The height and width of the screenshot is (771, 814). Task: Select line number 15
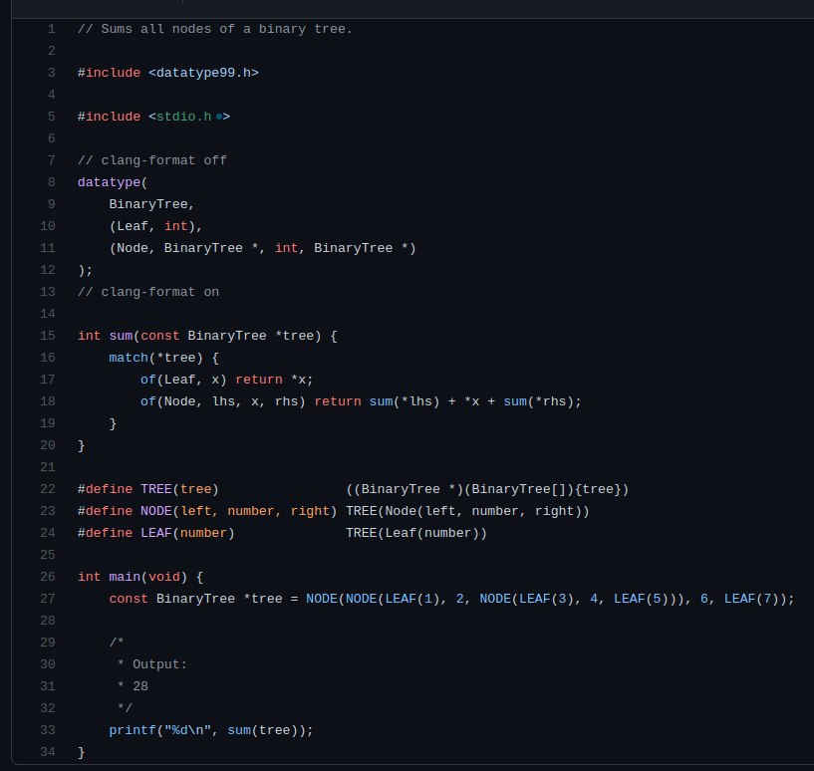[x=48, y=336]
